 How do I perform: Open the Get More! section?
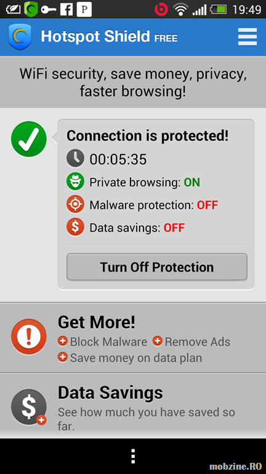click(x=133, y=338)
